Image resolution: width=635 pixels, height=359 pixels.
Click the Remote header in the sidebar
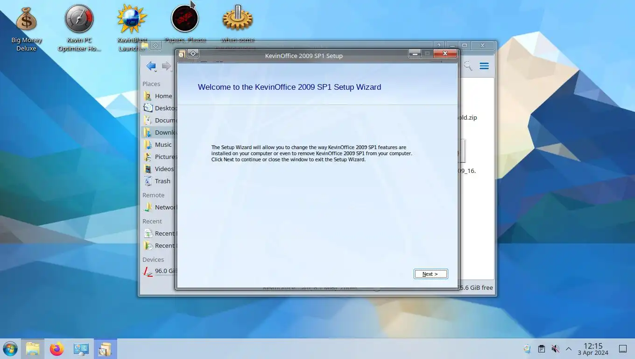[154, 195]
